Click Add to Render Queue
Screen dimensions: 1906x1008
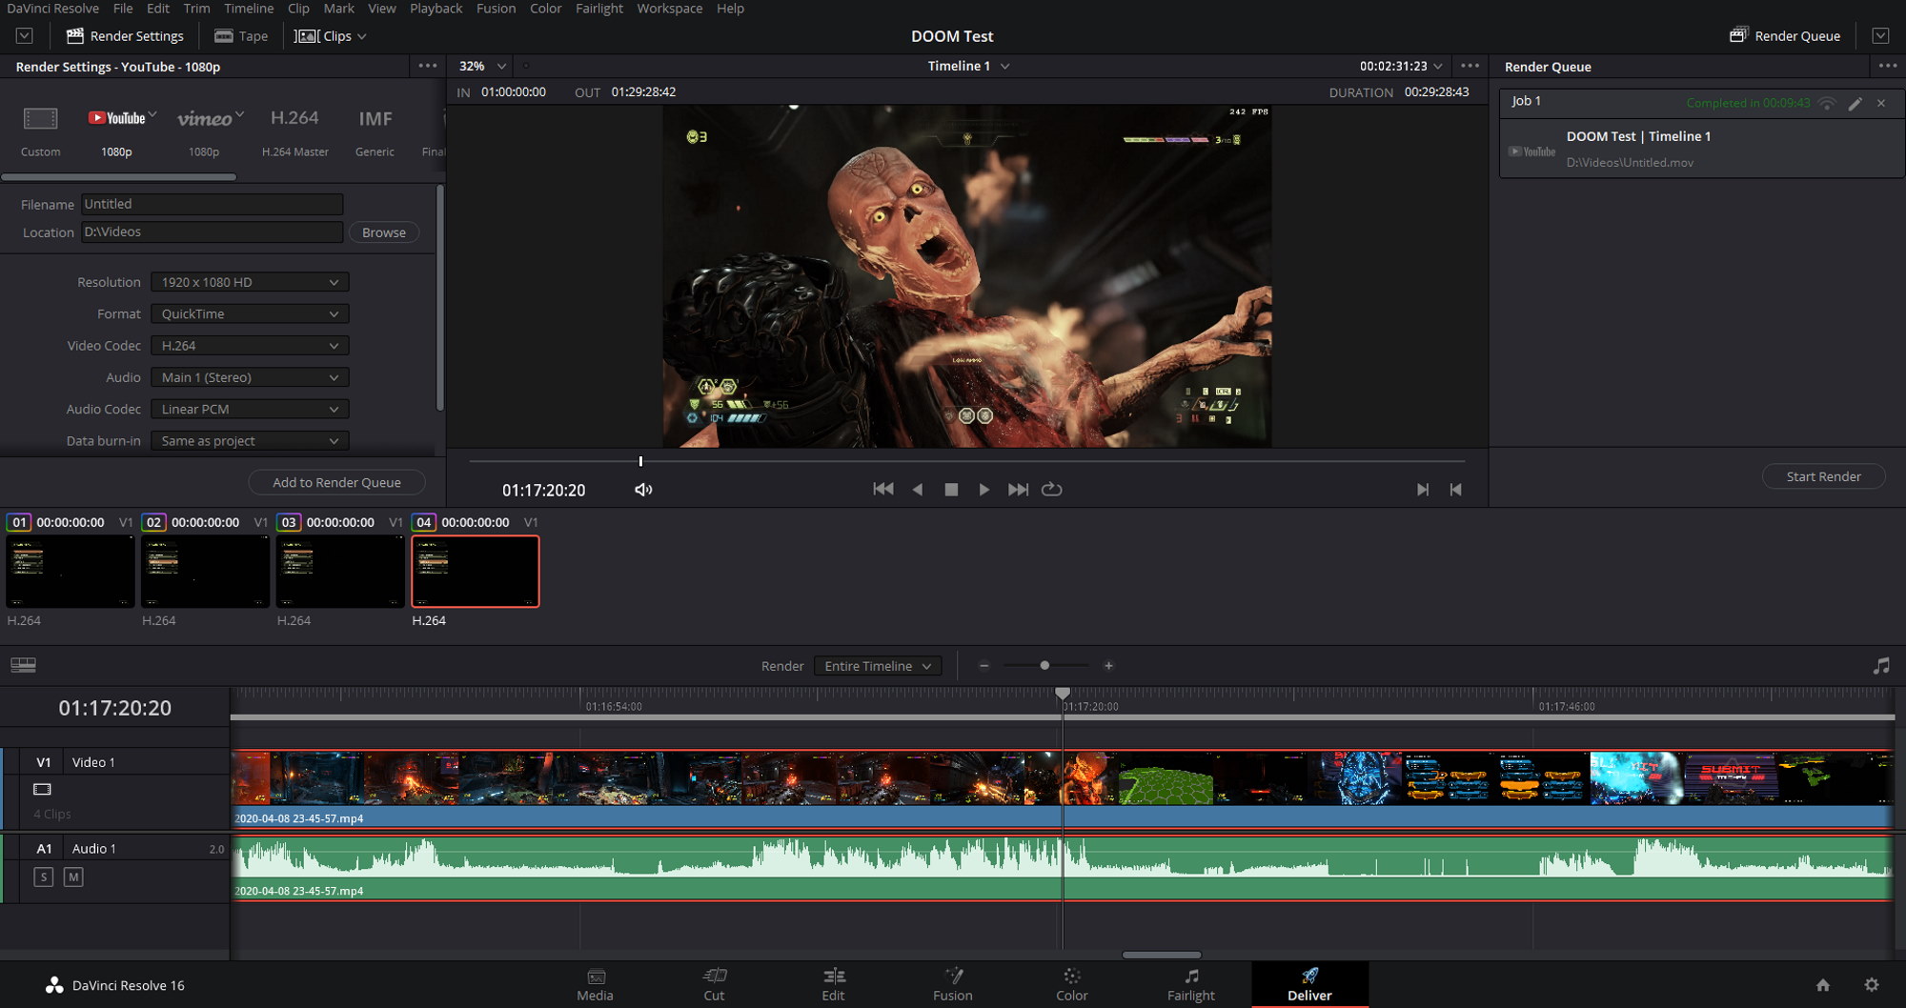(x=336, y=482)
